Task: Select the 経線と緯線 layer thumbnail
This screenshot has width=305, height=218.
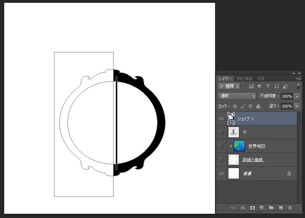Action: coord(234,160)
